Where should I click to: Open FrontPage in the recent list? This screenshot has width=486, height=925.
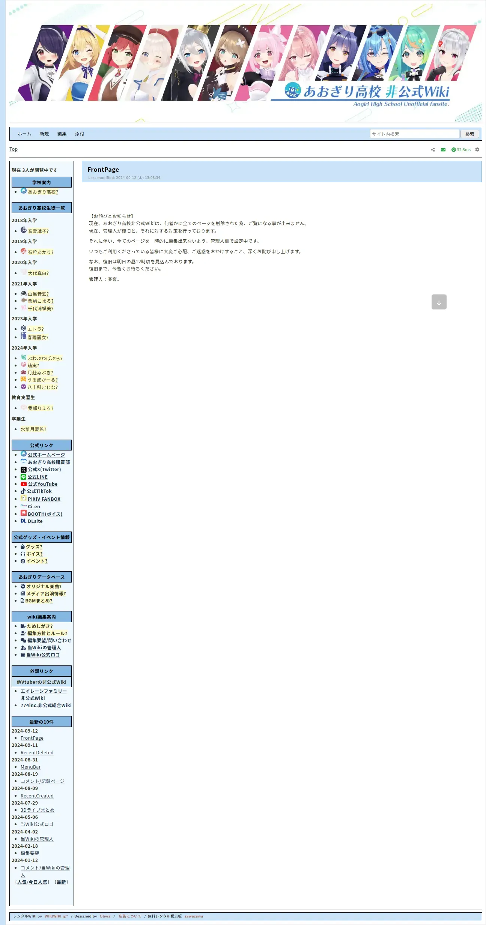[32, 738]
